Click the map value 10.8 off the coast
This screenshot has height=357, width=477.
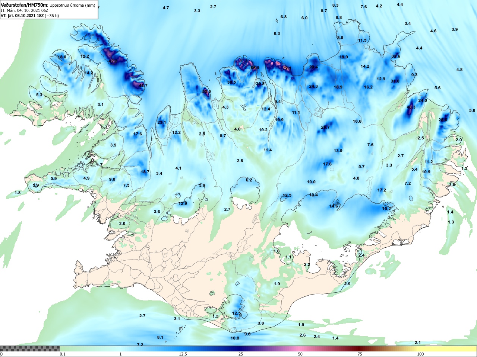(x=235, y=338)
